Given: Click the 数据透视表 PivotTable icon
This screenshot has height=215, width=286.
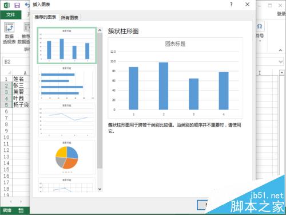Looking at the screenshot, I should click(x=9, y=27).
